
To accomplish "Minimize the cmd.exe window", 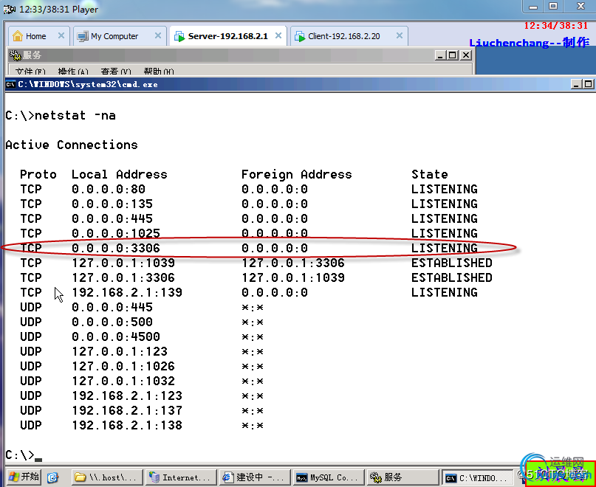I will coord(576,84).
